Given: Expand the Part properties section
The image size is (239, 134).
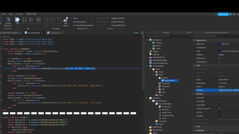Looking at the screenshot, I should click(x=194, y=127).
